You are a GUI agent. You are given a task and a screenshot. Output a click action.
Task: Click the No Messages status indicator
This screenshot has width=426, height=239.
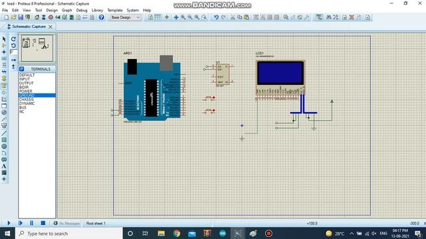pyautogui.click(x=67, y=223)
